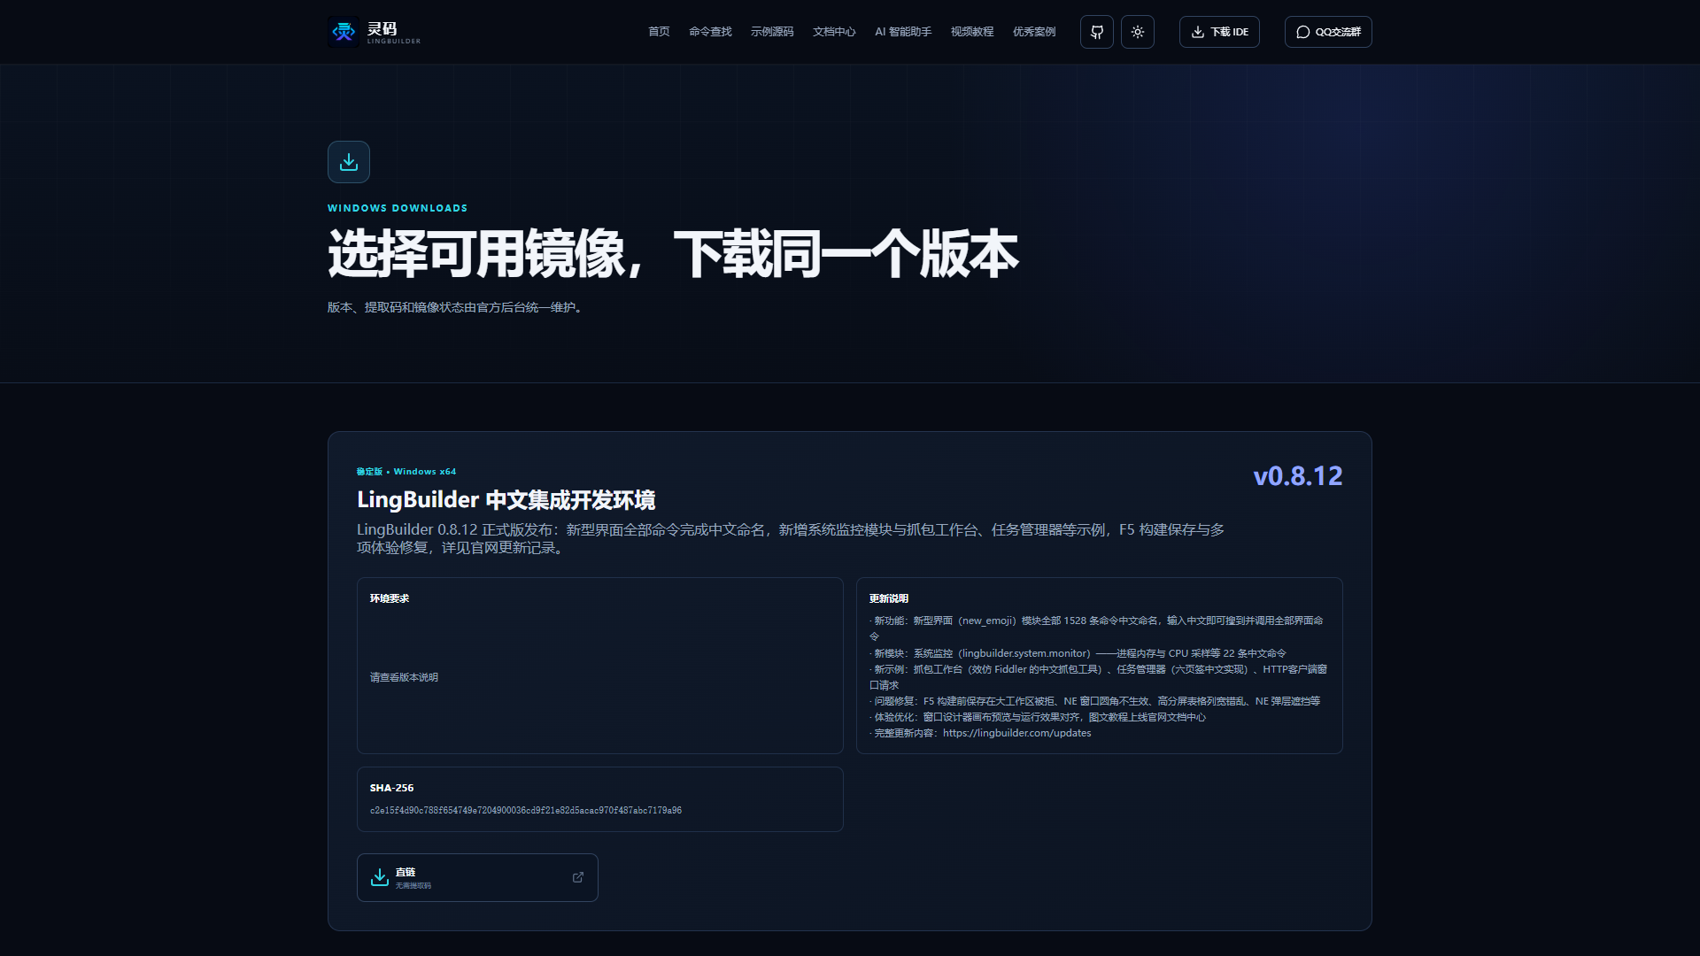Click the LingBuilder logo icon
Viewport: 1700px width, 956px height.
pyautogui.click(x=344, y=32)
